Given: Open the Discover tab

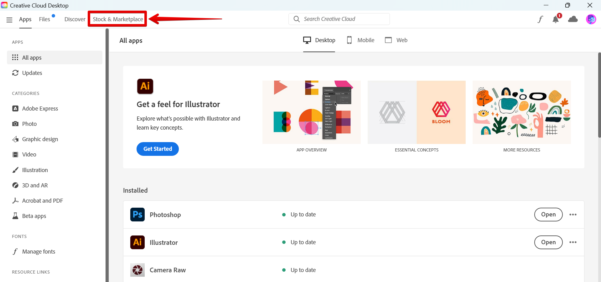Looking at the screenshot, I should pos(75,19).
